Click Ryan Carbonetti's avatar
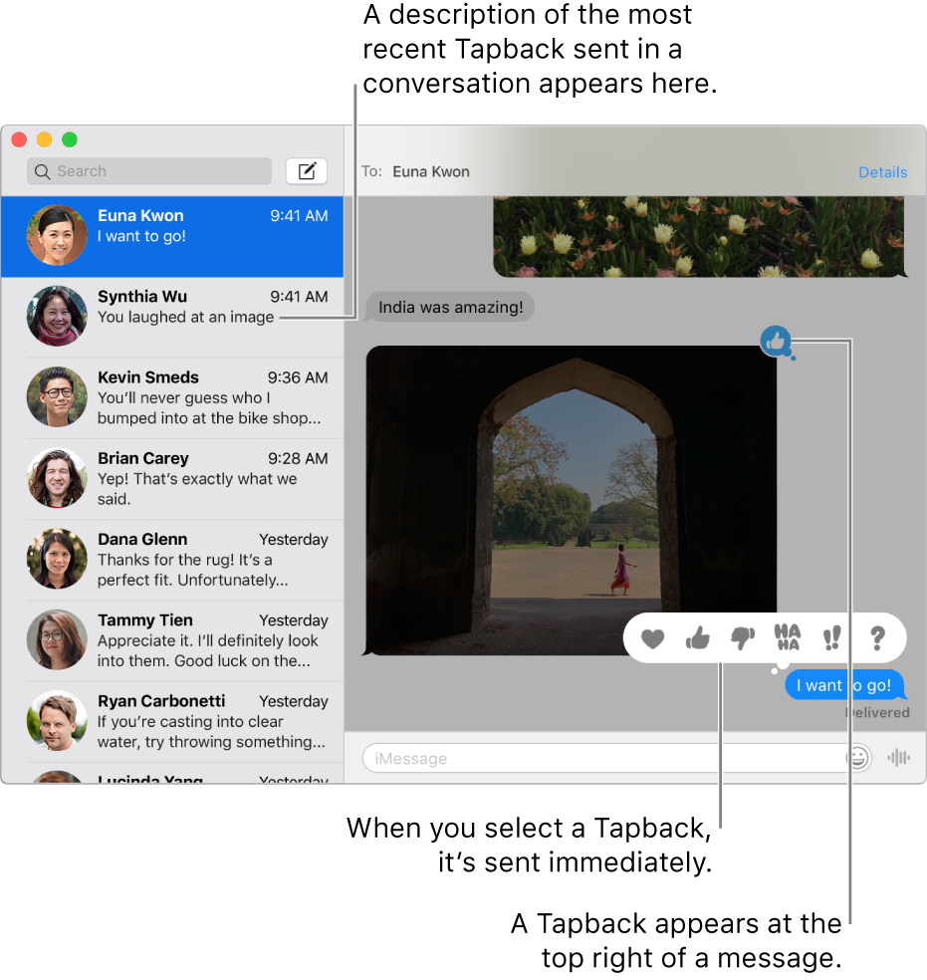 [x=57, y=721]
